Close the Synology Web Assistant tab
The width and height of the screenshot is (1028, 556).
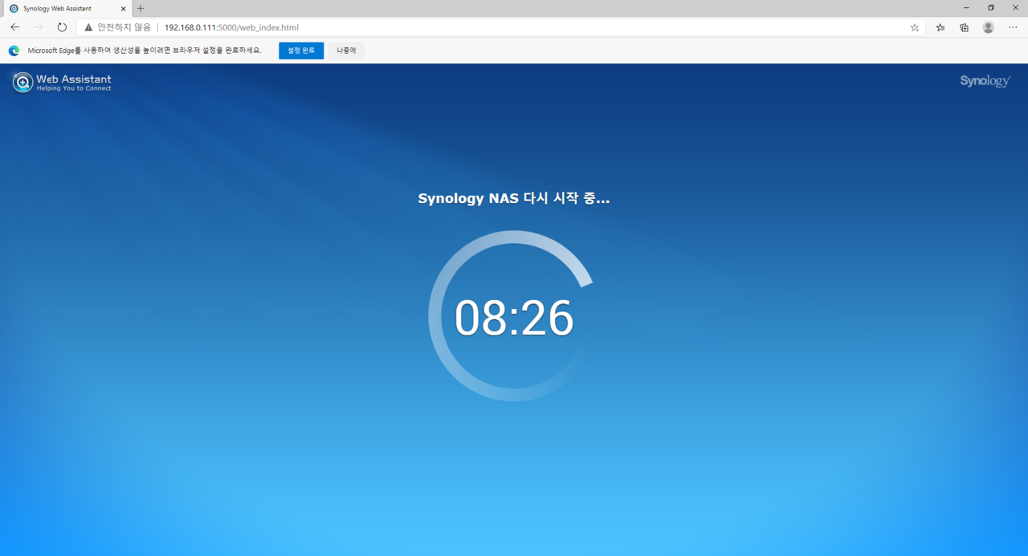click(122, 8)
